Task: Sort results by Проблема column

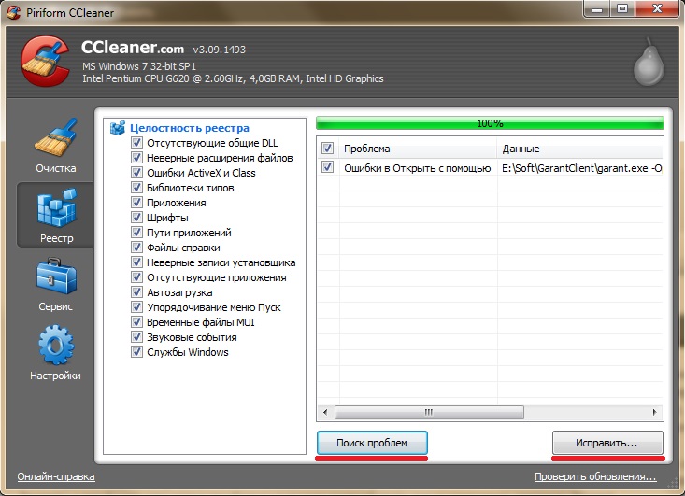Action: point(418,149)
